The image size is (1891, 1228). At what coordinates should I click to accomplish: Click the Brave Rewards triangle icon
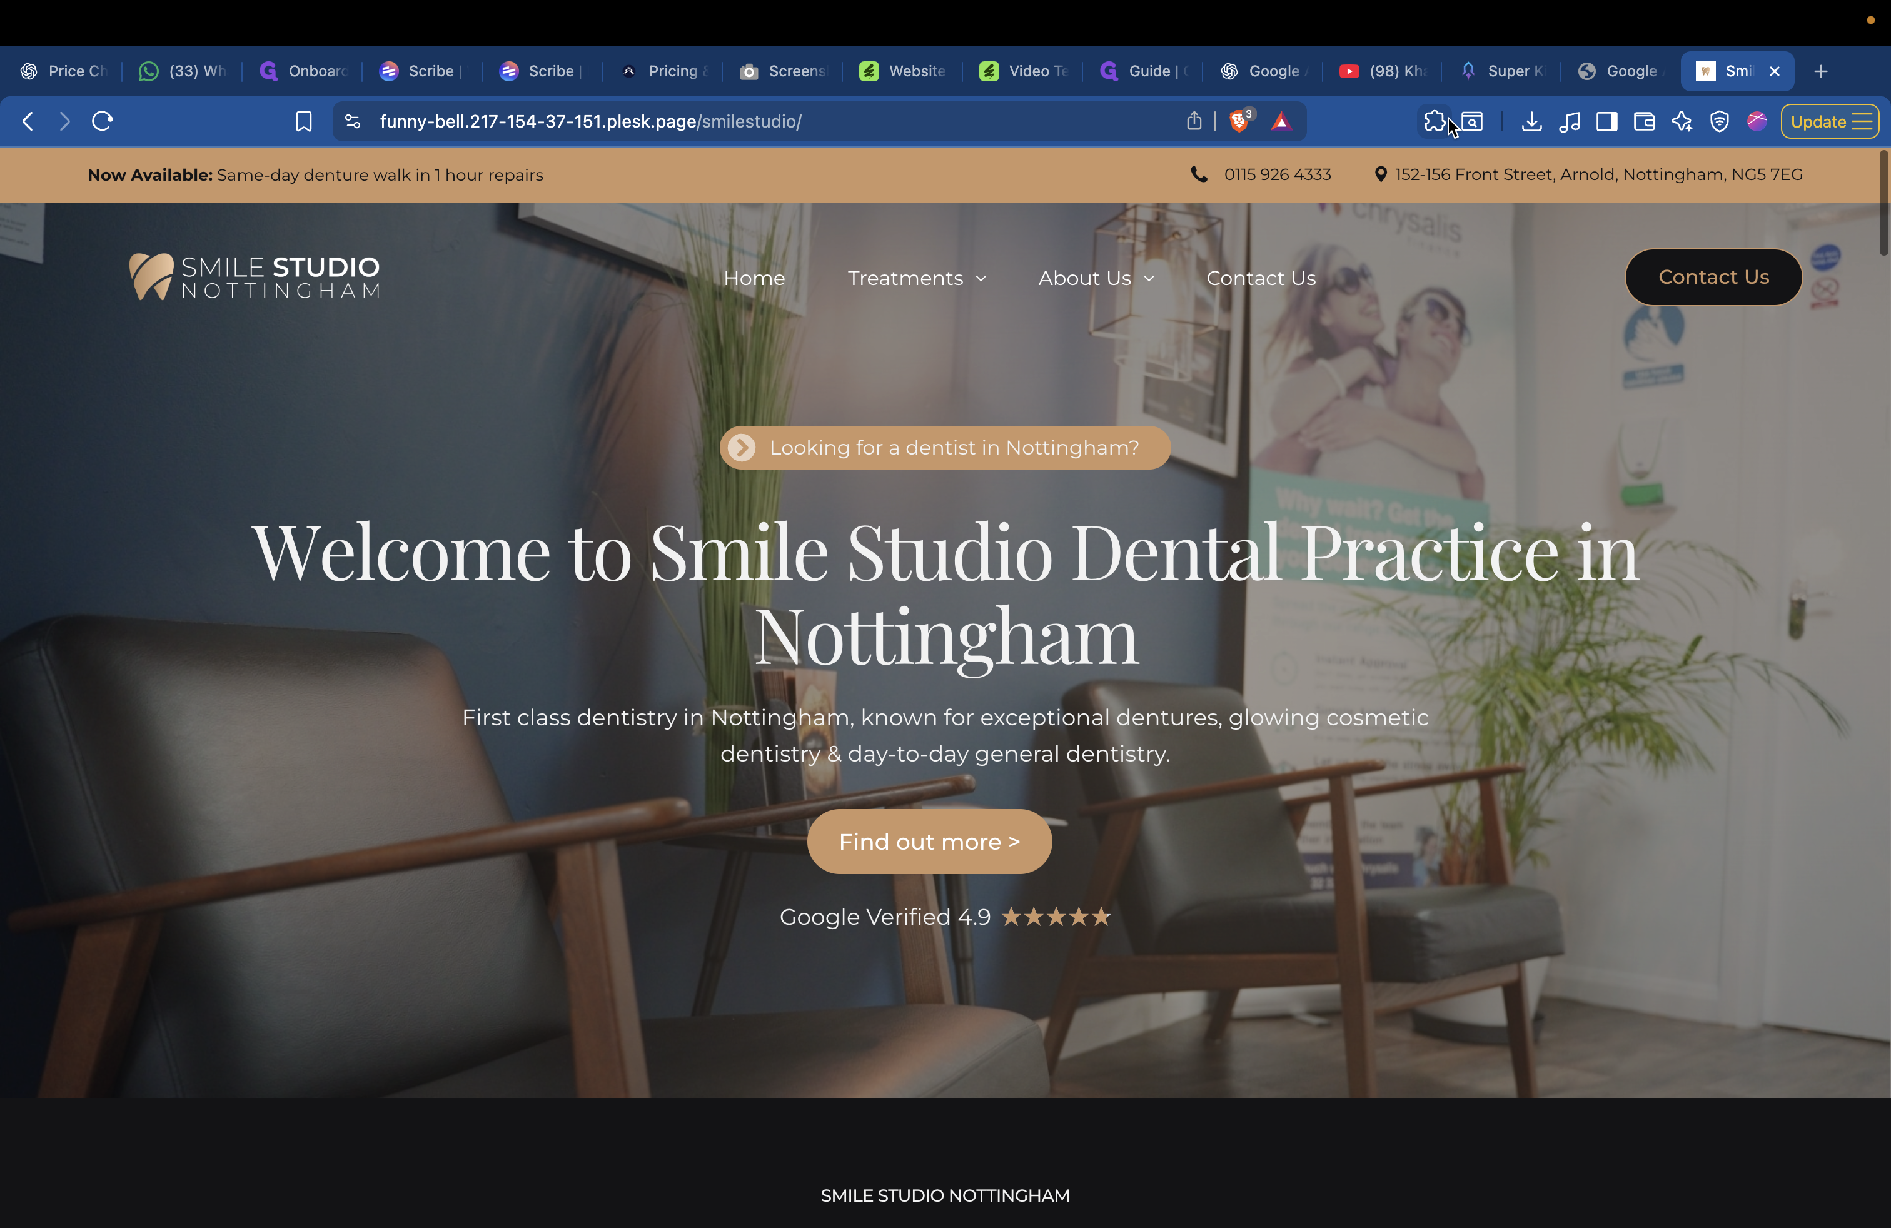(x=1281, y=121)
